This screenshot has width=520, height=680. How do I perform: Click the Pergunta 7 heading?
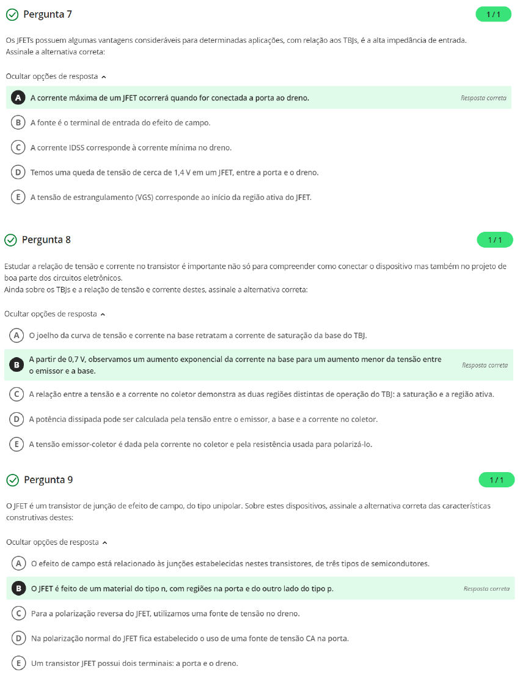[49, 13]
